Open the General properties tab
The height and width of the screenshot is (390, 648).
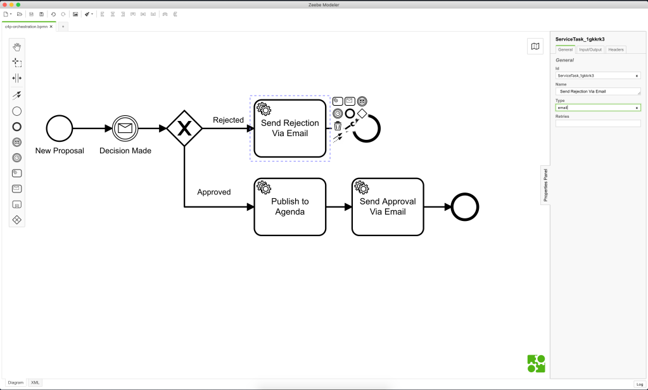click(x=566, y=49)
